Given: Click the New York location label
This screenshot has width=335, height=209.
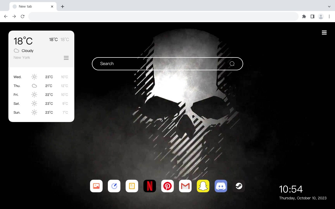Looking at the screenshot, I should 22,57.
